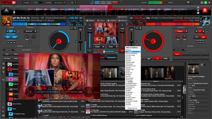Click the left deck headphone cue icon
The height and width of the screenshot is (119, 212).
tap(89, 51)
